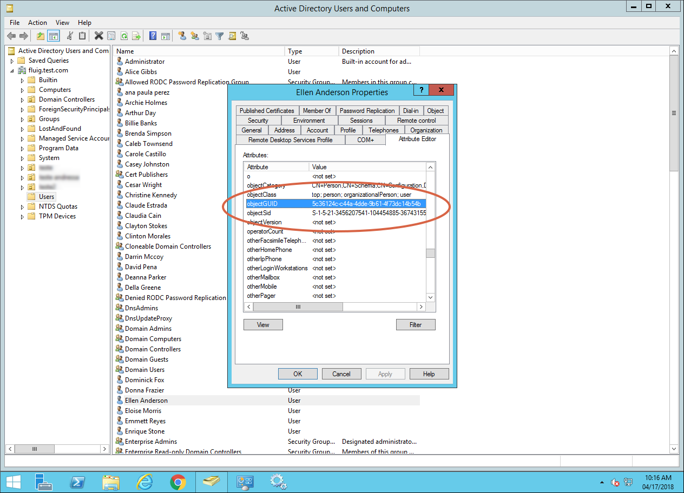Switch to the Security tab
The height and width of the screenshot is (493, 684).
click(x=258, y=121)
